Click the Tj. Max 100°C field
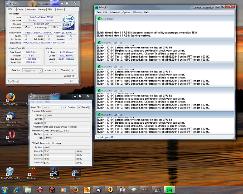 (67, 147)
